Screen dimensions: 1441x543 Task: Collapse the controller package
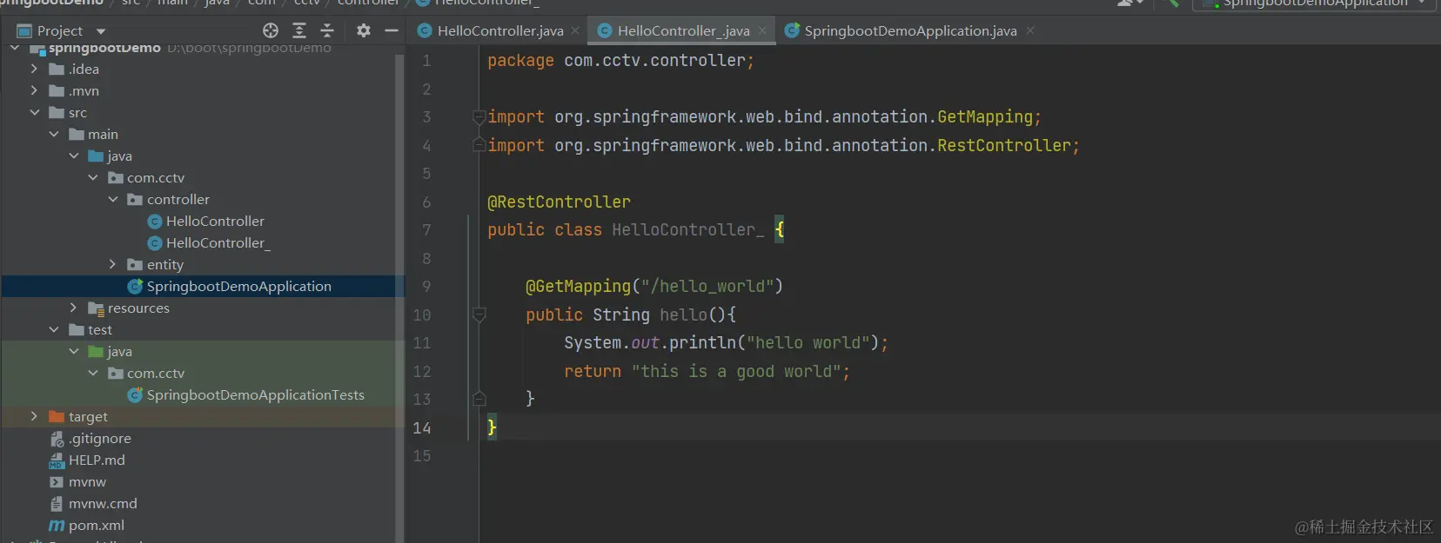(x=112, y=199)
